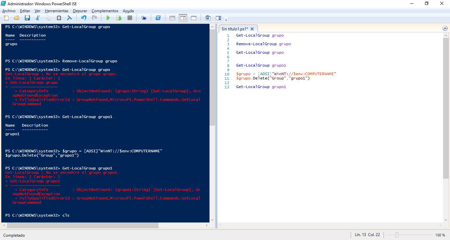Click the script editor vertical scrollbar thumb
Screen dimensions: 450x240
point(445,107)
